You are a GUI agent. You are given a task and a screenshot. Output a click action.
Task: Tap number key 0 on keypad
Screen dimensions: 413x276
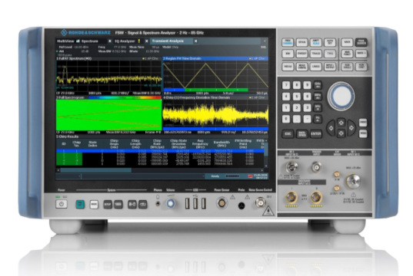coord(286,119)
